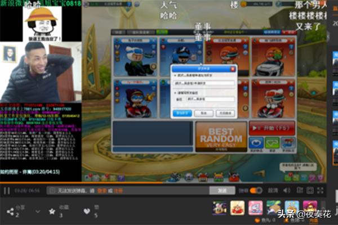Click the remark text field in game dialog
Image resolution: width=338 pixels, height=225 pixels.
210,99
